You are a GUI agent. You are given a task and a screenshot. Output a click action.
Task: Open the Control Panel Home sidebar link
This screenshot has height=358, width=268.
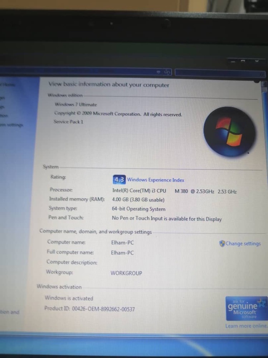click(x=8, y=84)
